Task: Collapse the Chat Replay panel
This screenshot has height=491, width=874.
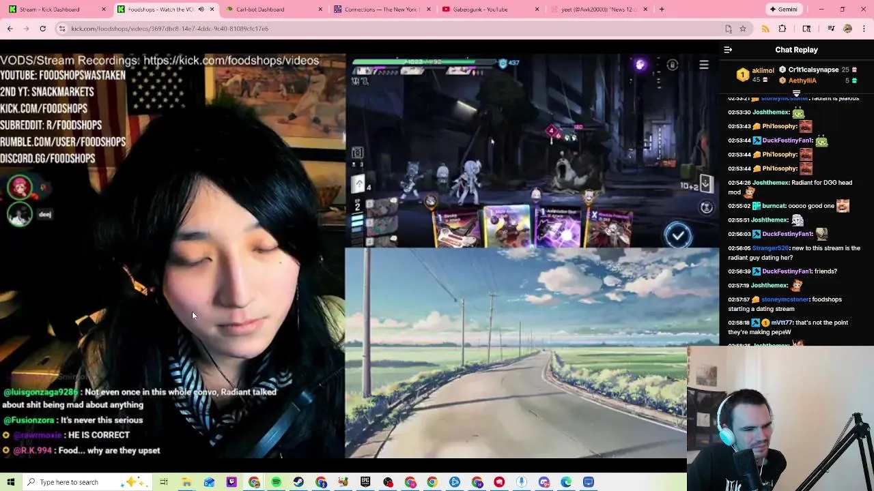Action: pos(728,50)
